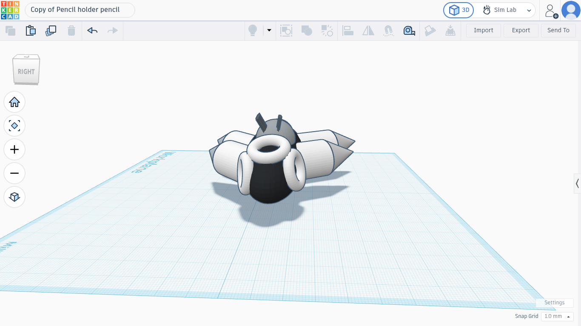Select the Mirror tool icon
Viewport: 581px width, 326px height.
(368, 31)
